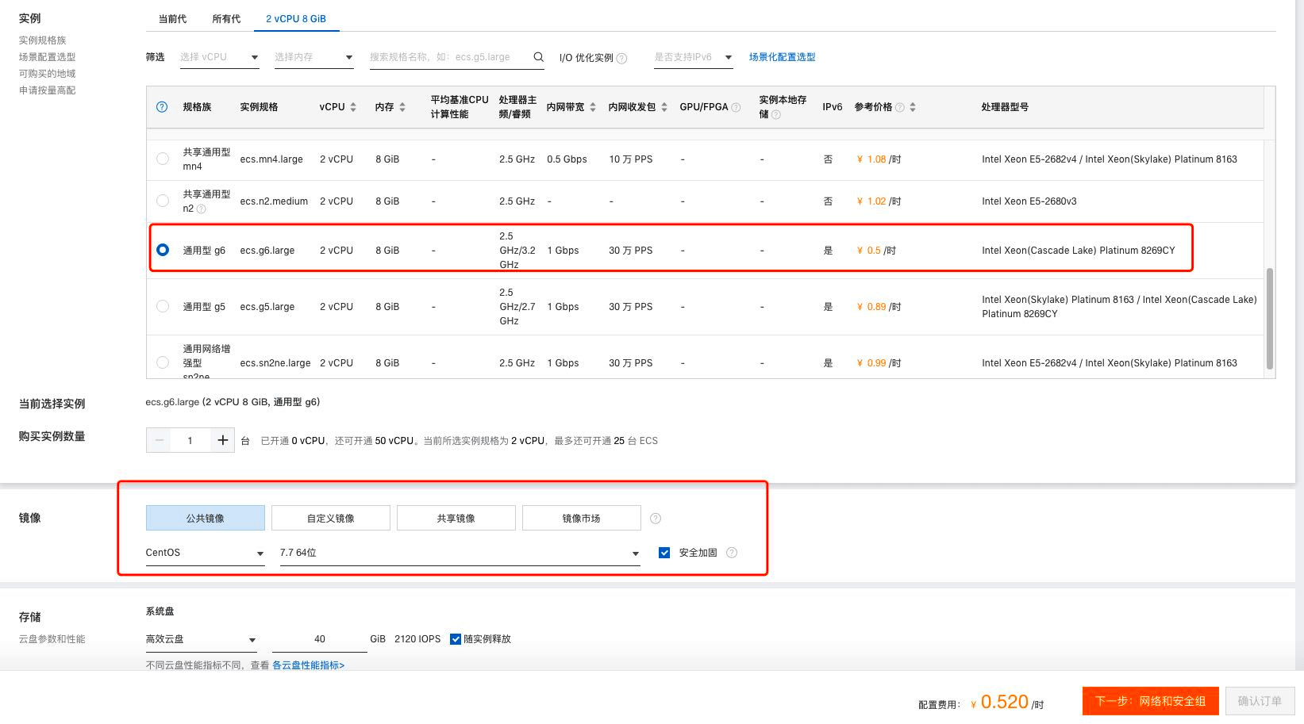Open 场景化配置选型 link
The image size is (1304, 724).
click(x=783, y=57)
